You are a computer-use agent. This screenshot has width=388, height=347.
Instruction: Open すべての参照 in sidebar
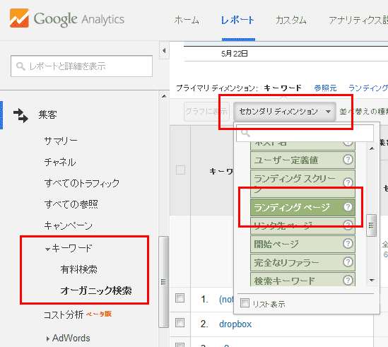(71, 204)
